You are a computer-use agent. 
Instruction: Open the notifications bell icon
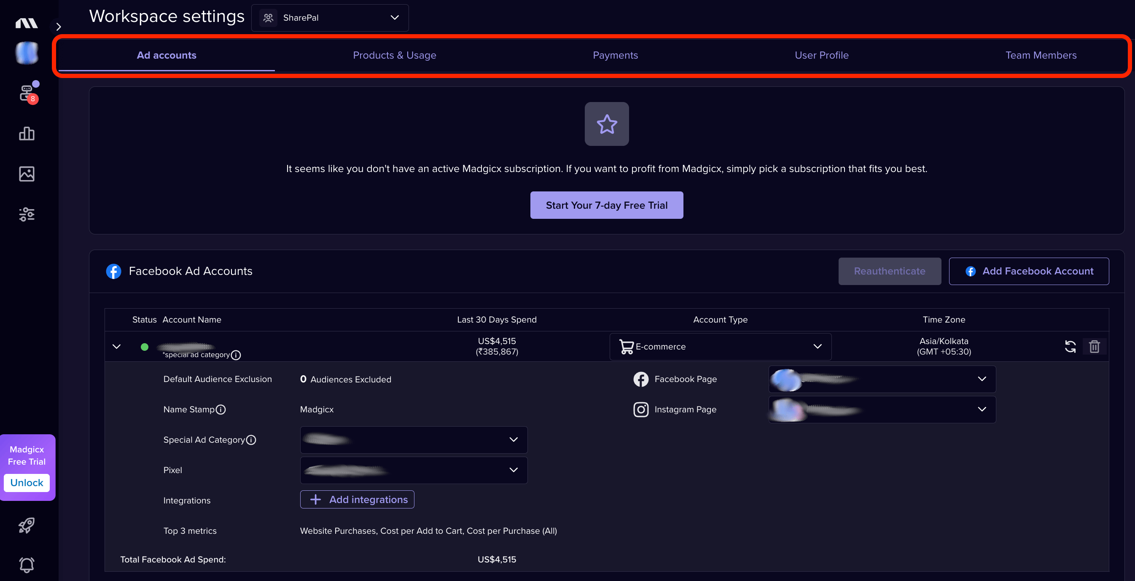(27, 565)
